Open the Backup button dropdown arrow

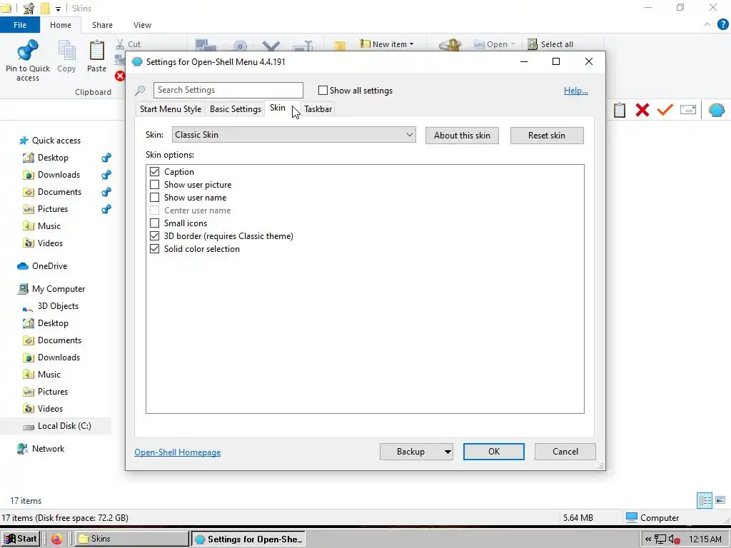coord(447,452)
